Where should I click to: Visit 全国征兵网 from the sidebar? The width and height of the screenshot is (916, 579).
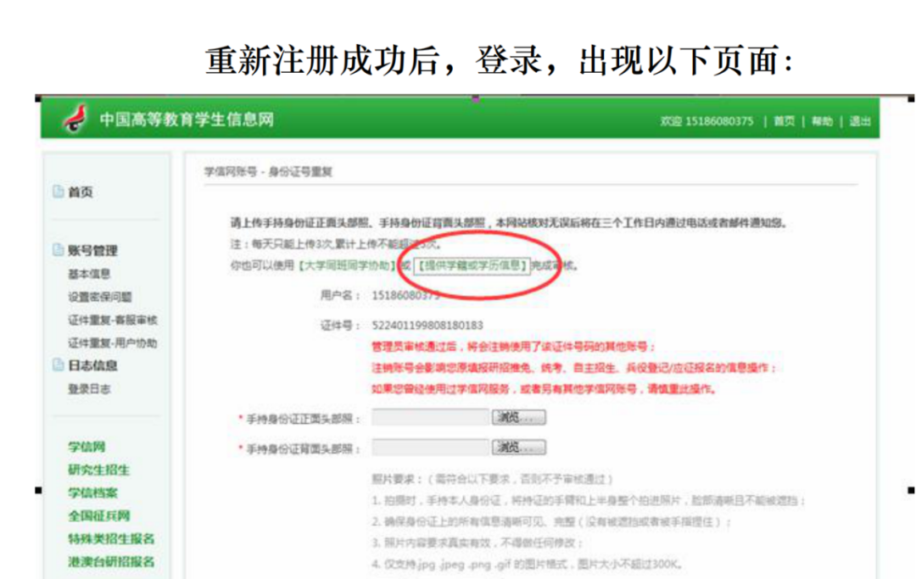98,516
